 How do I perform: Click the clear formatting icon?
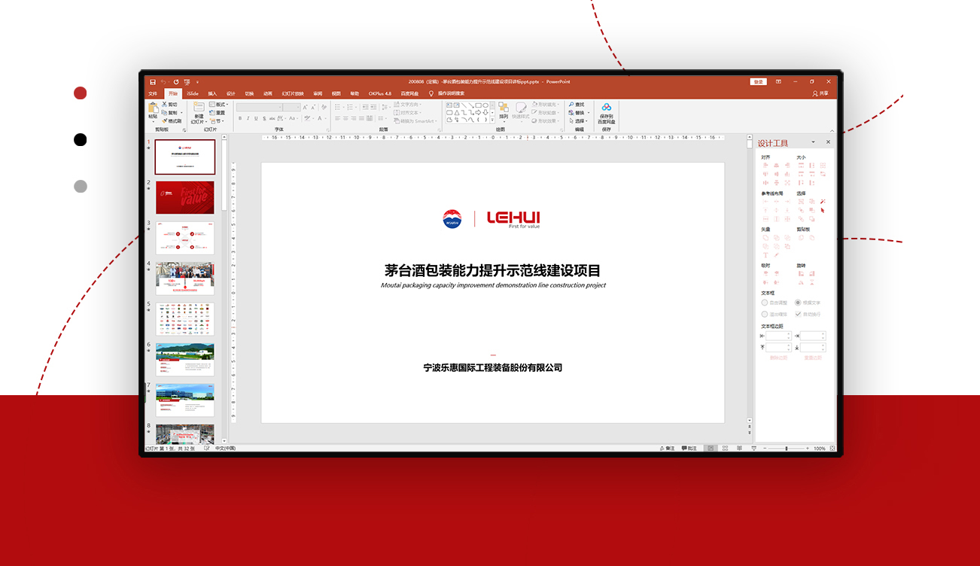324,107
